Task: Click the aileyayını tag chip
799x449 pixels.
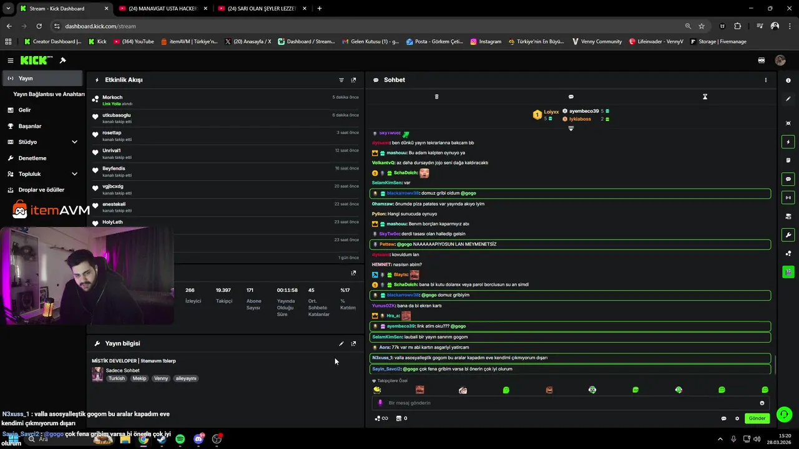Action: pos(186,379)
